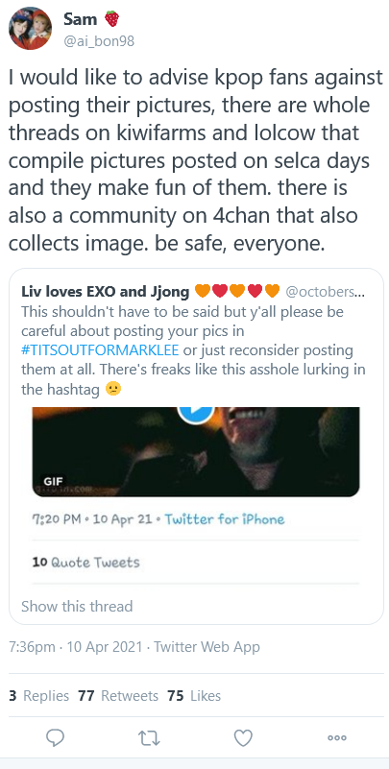
Task: Open the @ai_bon98 handle
Action: point(99,41)
